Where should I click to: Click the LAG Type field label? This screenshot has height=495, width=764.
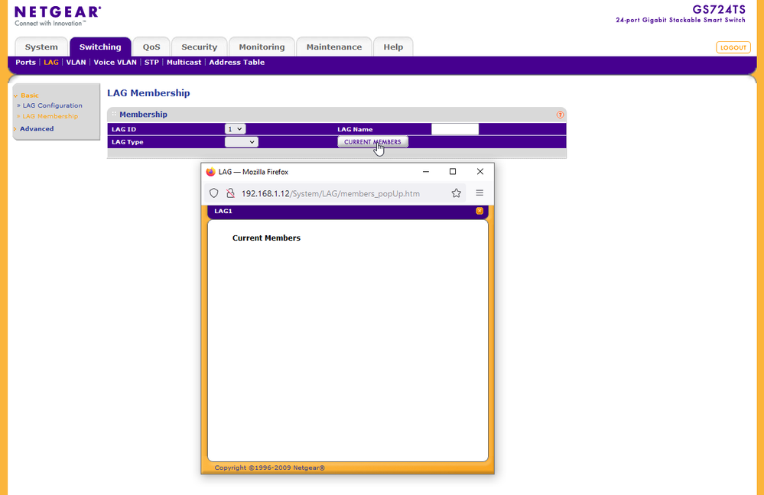click(x=128, y=142)
